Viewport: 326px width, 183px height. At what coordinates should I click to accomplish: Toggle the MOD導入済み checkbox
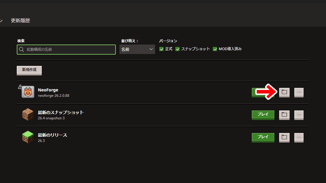click(215, 49)
